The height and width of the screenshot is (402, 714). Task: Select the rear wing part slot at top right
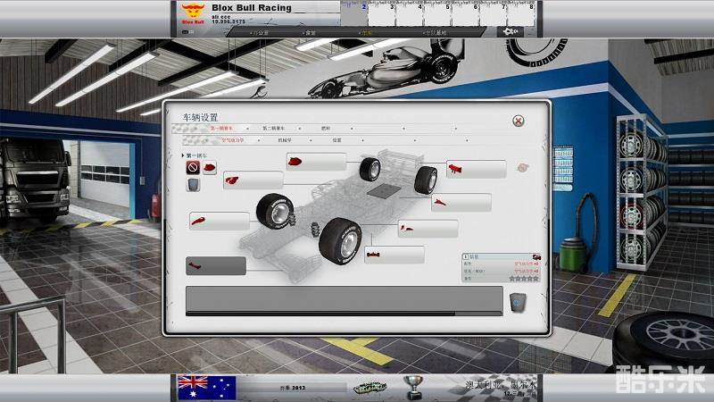point(476,169)
